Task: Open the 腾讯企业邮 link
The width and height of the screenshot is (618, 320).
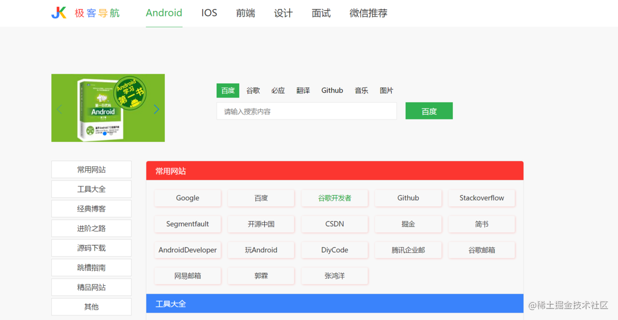Action: (x=408, y=250)
